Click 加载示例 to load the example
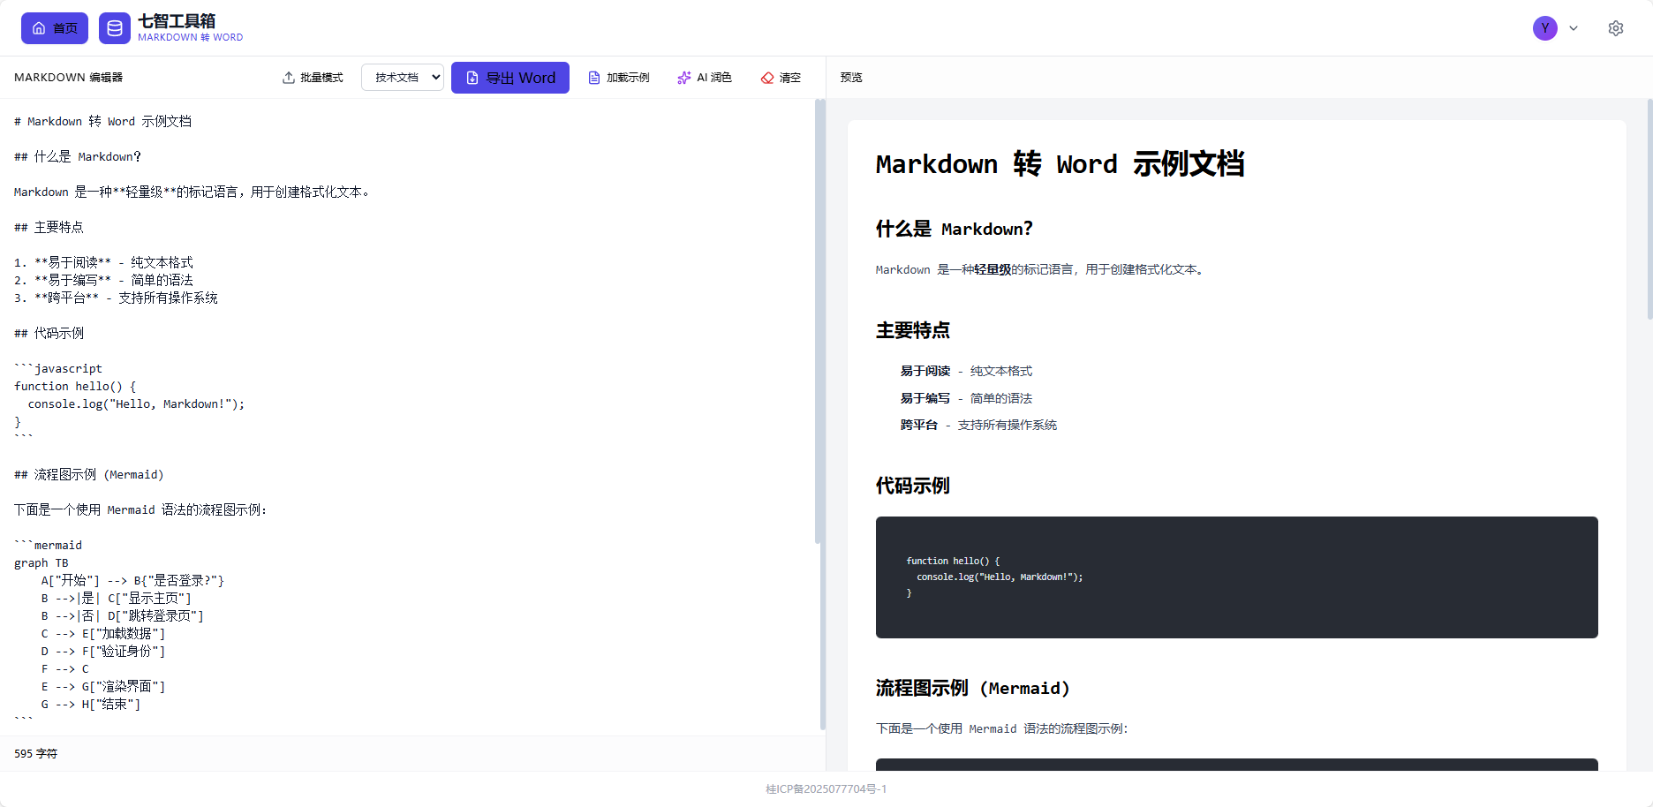The height and width of the screenshot is (807, 1653). click(x=619, y=78)
